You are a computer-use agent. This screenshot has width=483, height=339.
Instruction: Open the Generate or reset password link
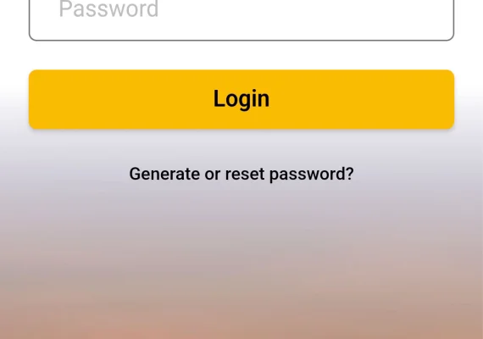click(x=241, y=174)
